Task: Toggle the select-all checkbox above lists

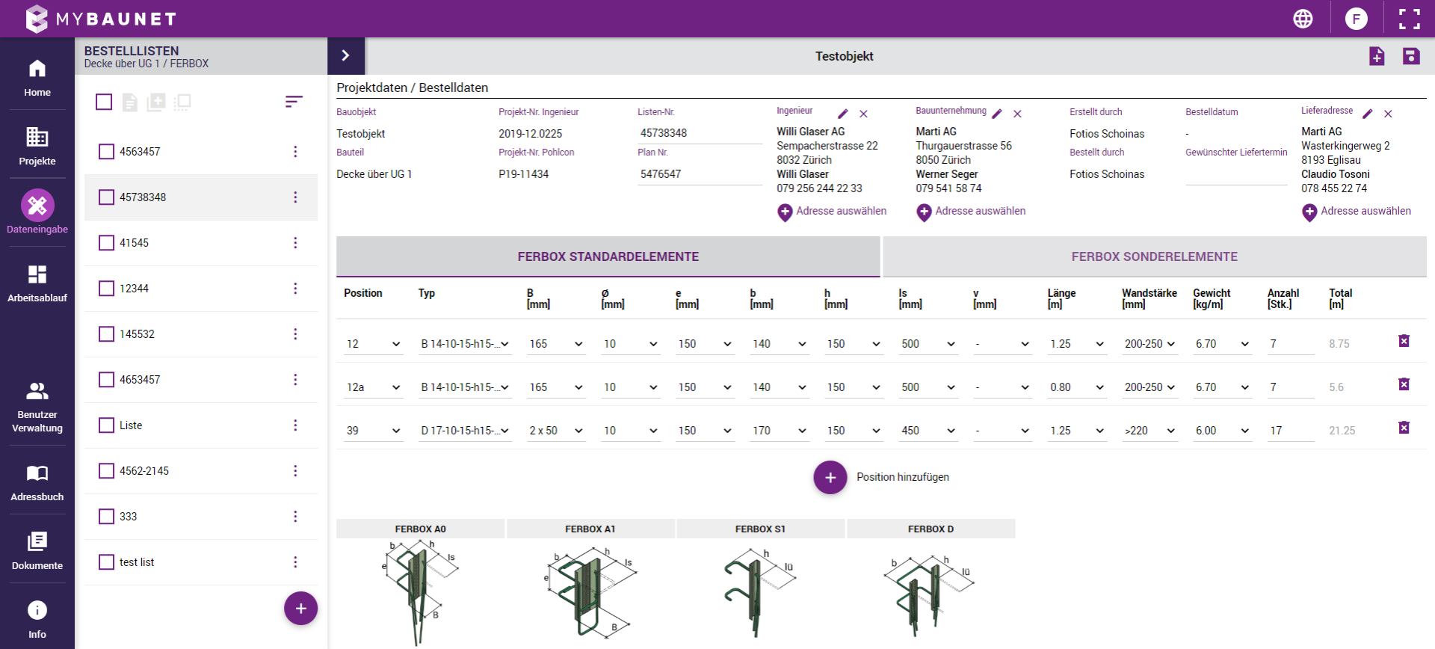Action: [104, 102]
